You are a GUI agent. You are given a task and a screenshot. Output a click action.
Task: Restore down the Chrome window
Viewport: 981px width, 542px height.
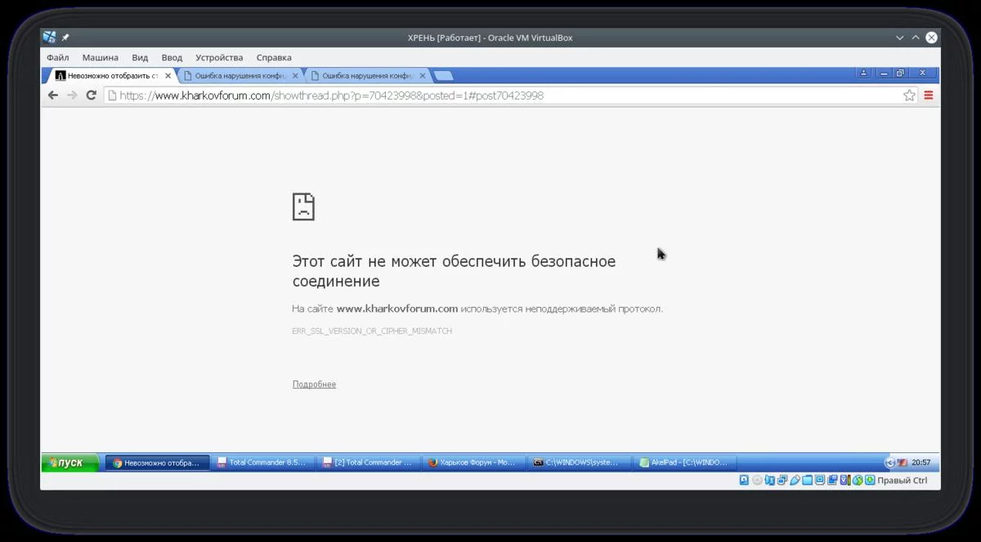(900, 73)
